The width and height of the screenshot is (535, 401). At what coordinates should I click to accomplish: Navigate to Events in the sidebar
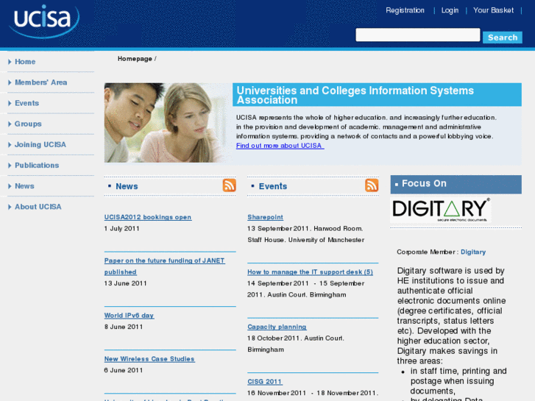click(26, 103)
